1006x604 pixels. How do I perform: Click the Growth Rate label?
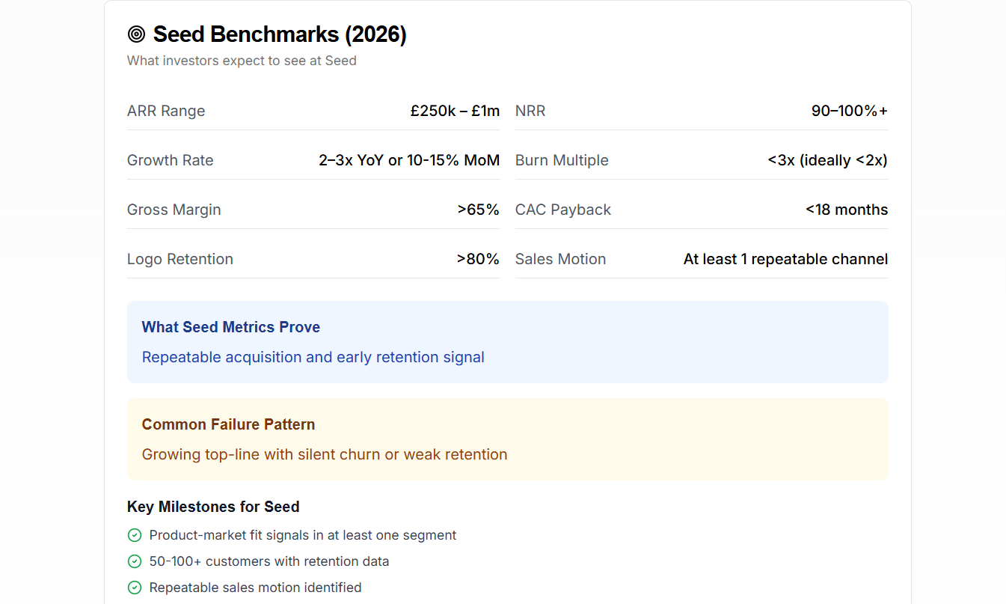click(x=171, y=160)
